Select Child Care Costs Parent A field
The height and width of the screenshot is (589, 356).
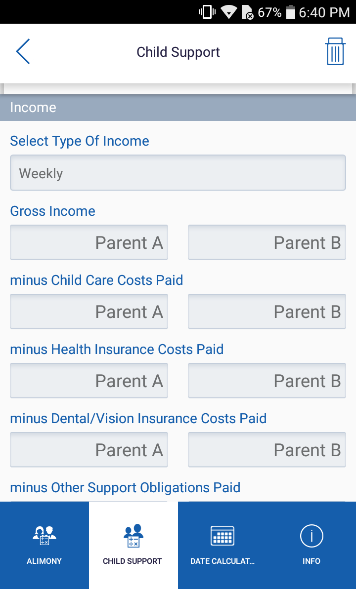pos(89,312)
